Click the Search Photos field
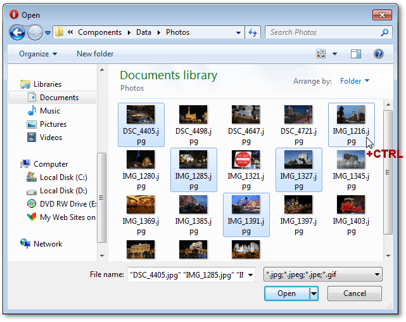This screenshot has width=406, height=322. [324, 32]
